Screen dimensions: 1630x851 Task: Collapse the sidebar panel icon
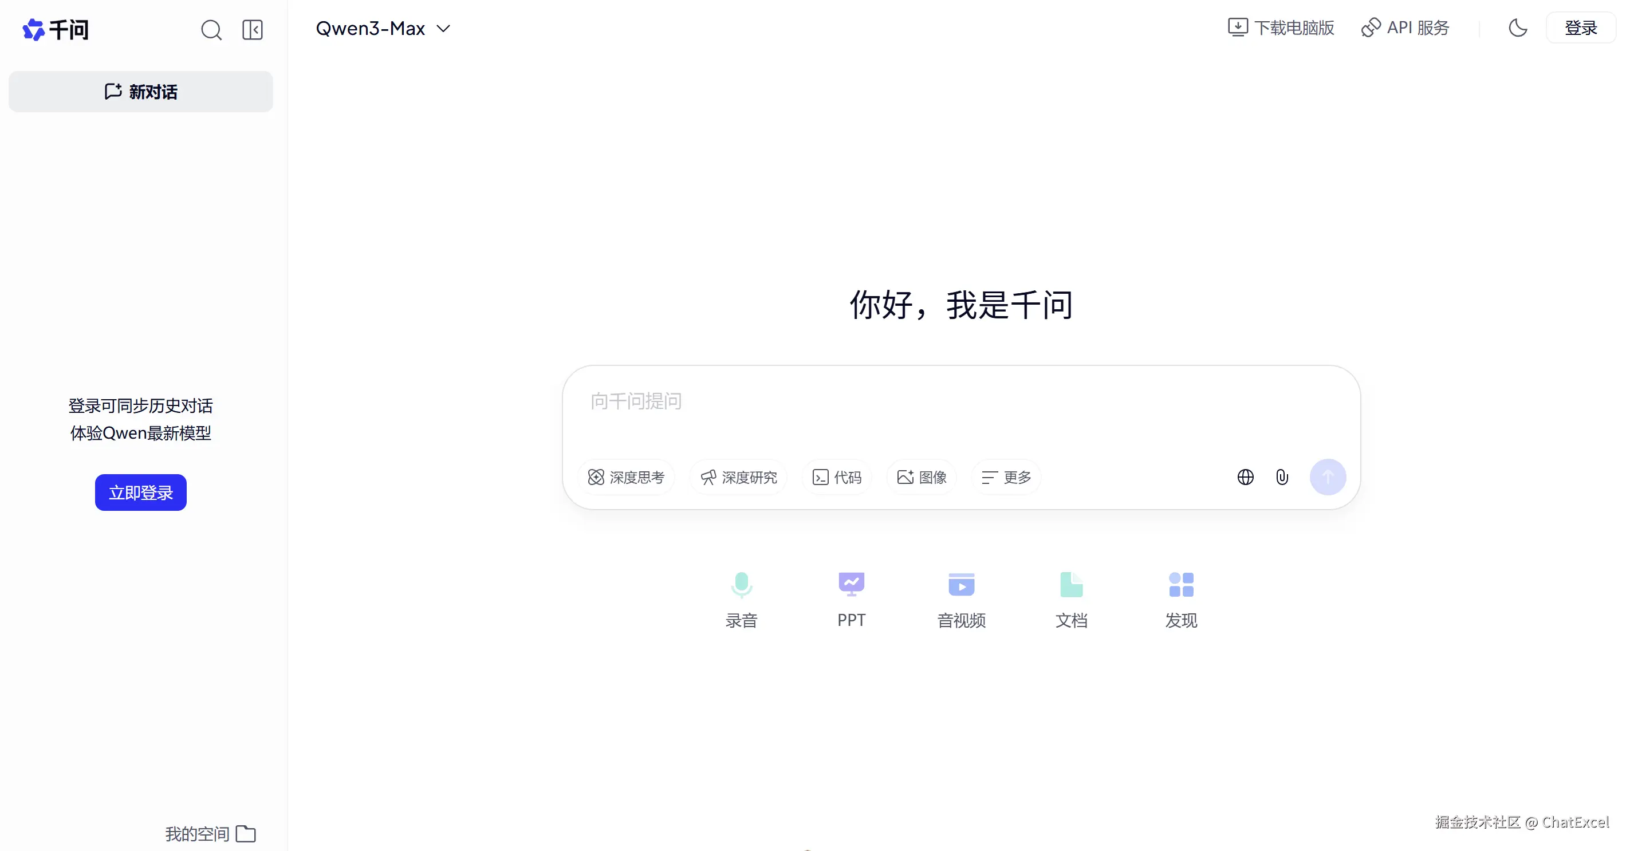click(253, 29)
